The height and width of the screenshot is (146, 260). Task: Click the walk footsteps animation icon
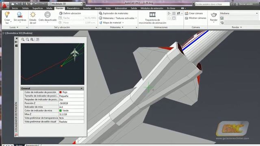click(x=179, y=13)
